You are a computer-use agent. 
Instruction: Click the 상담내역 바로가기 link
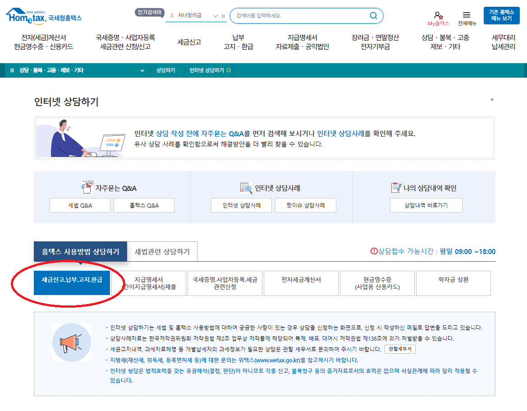pos(426,205)
